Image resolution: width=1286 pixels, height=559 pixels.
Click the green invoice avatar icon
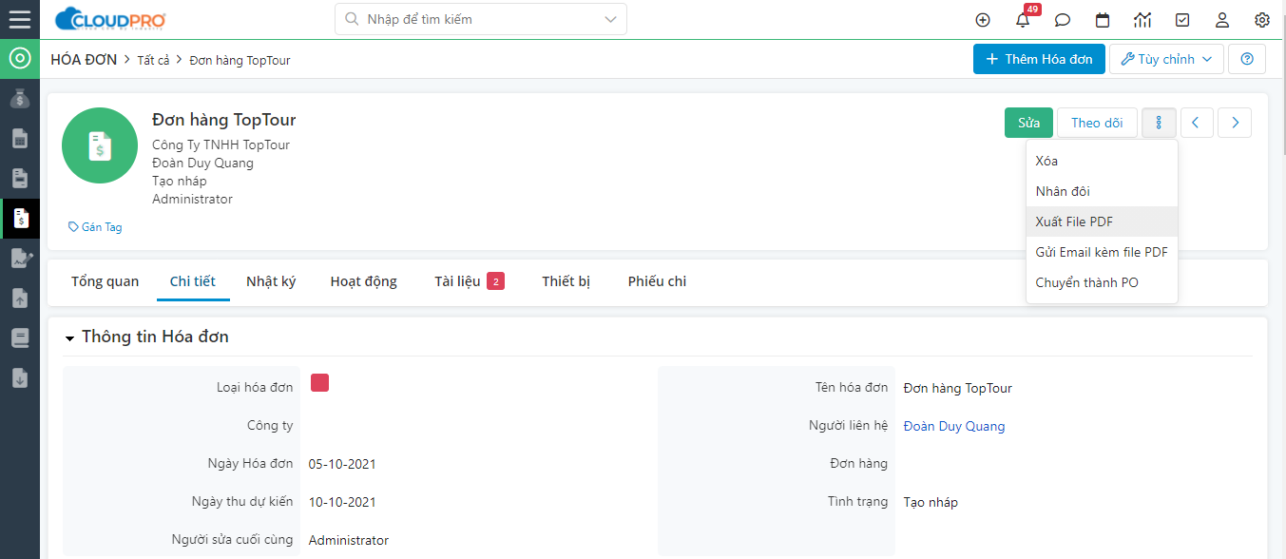[100, 145]
